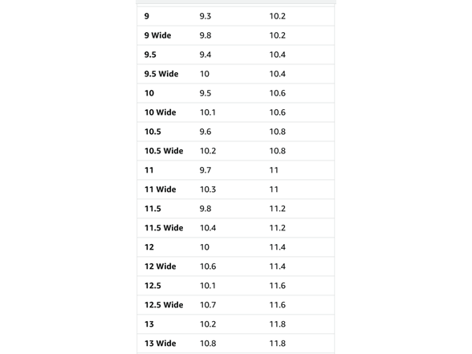This screenshot has height=354, width=472.
Task: Click the 9.5 Wide row label
Action: click(161, 74)
